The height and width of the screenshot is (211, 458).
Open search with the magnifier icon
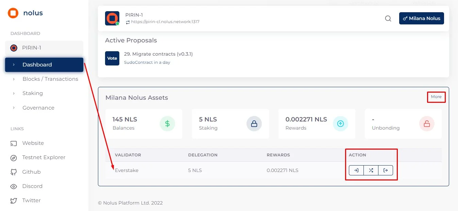[388, 19]
